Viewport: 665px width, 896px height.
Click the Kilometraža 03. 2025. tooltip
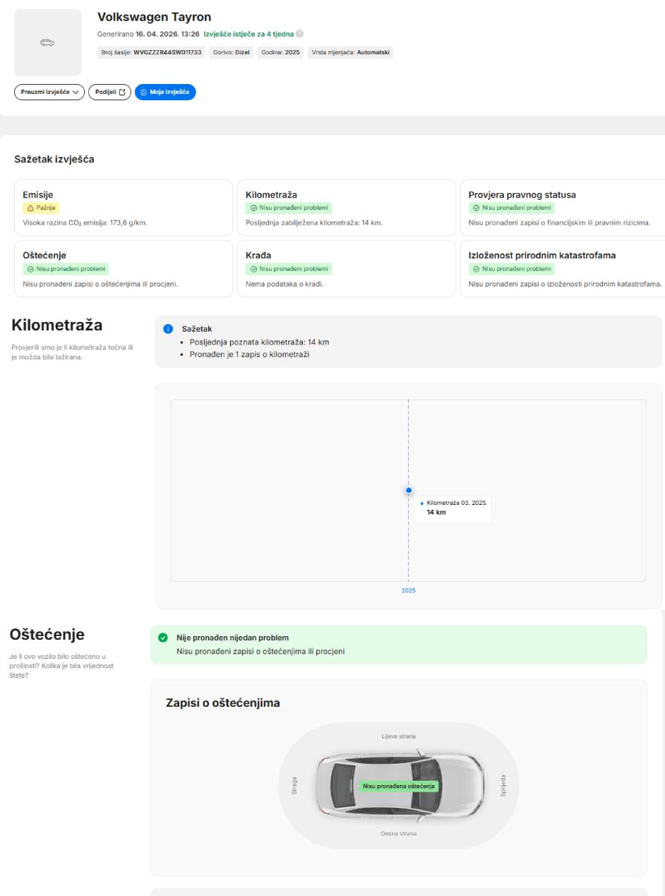453,508
